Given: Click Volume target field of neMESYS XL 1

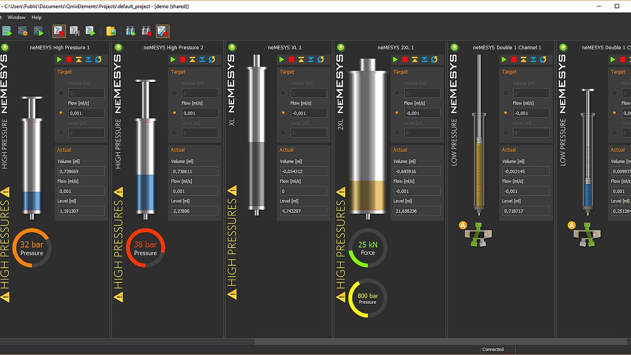Looking at the screenshot, I should click(309, 93).
